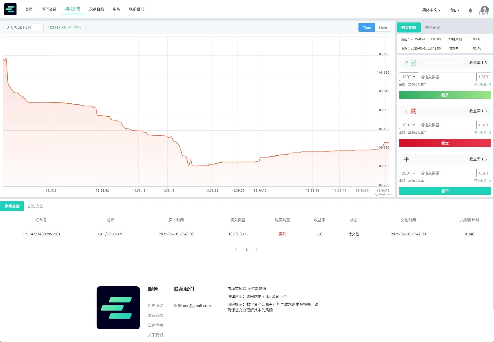The image size is (494, 342).
Task: Click the next-page arrow in the orders pagination
Action: click(257, 249)
